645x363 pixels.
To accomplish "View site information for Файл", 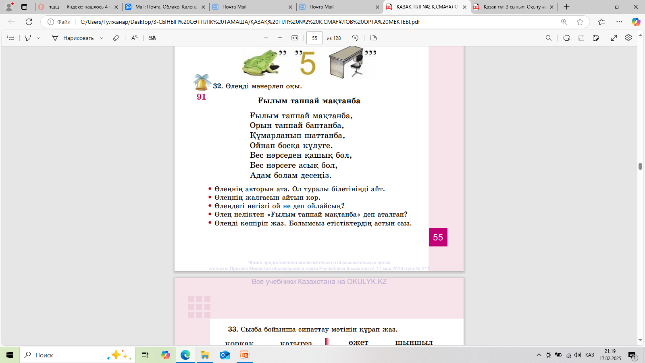I will [x=59, y=22].
